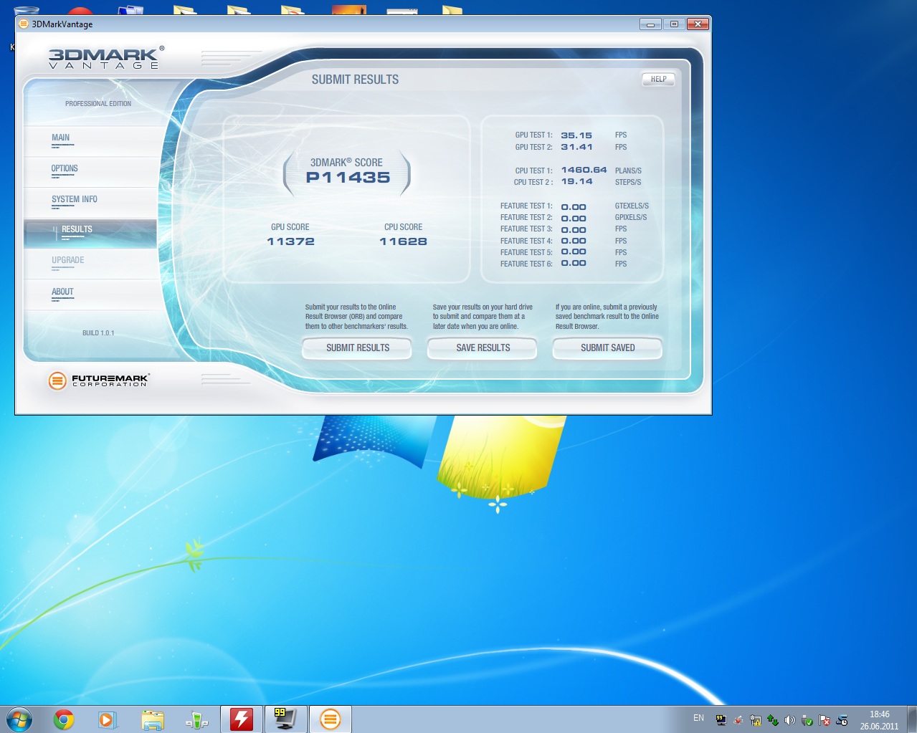Click BUILD 1.0.1 text
The image size is (917, 733).
(98, 333)
